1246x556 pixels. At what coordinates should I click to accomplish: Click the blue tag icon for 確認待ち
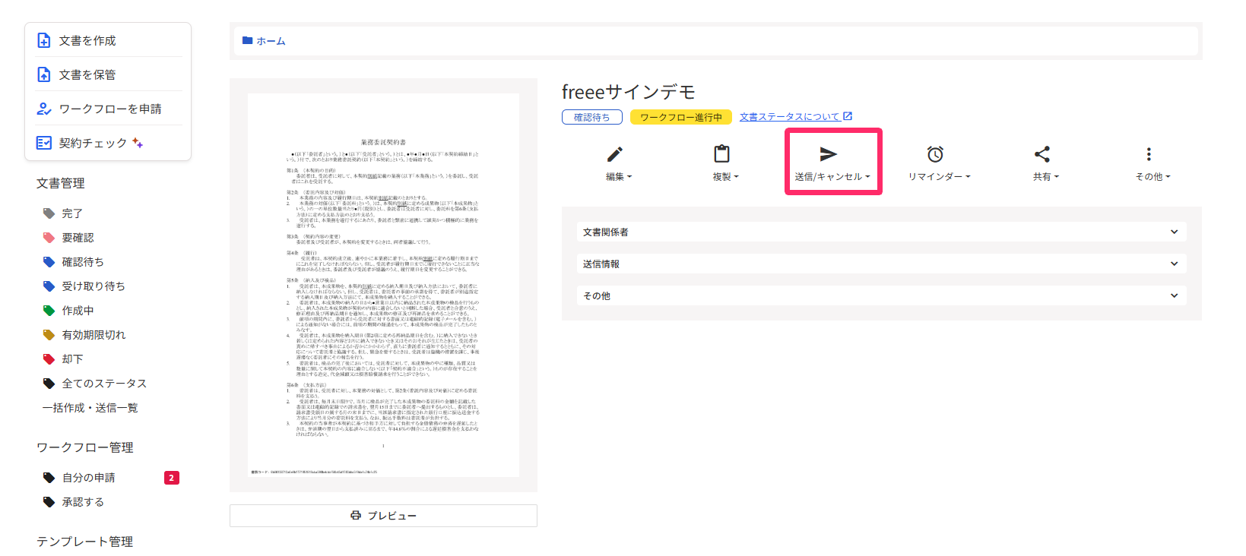(49, 262)
